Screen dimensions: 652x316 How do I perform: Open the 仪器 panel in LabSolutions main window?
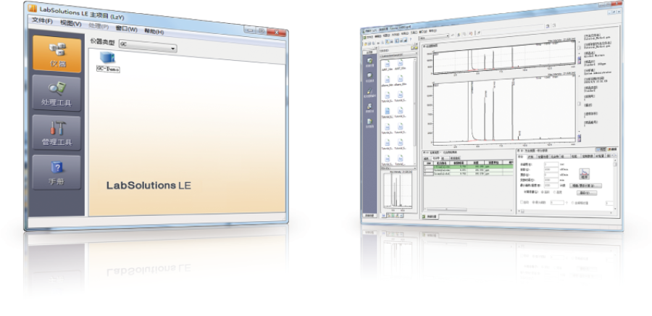57,54
